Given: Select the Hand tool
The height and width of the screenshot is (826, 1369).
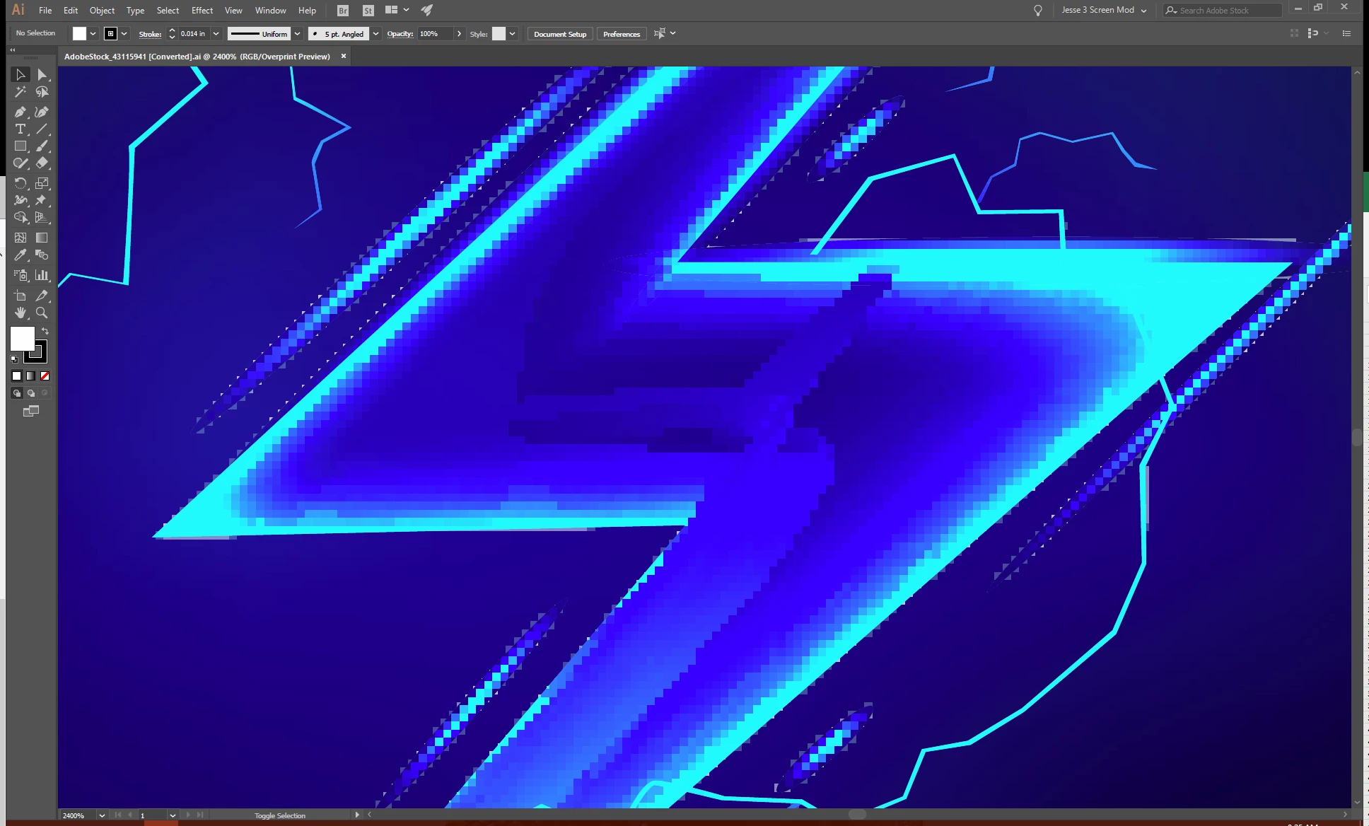Looking at the screenshot, I should pyautogui.click(x=20, y=313).
